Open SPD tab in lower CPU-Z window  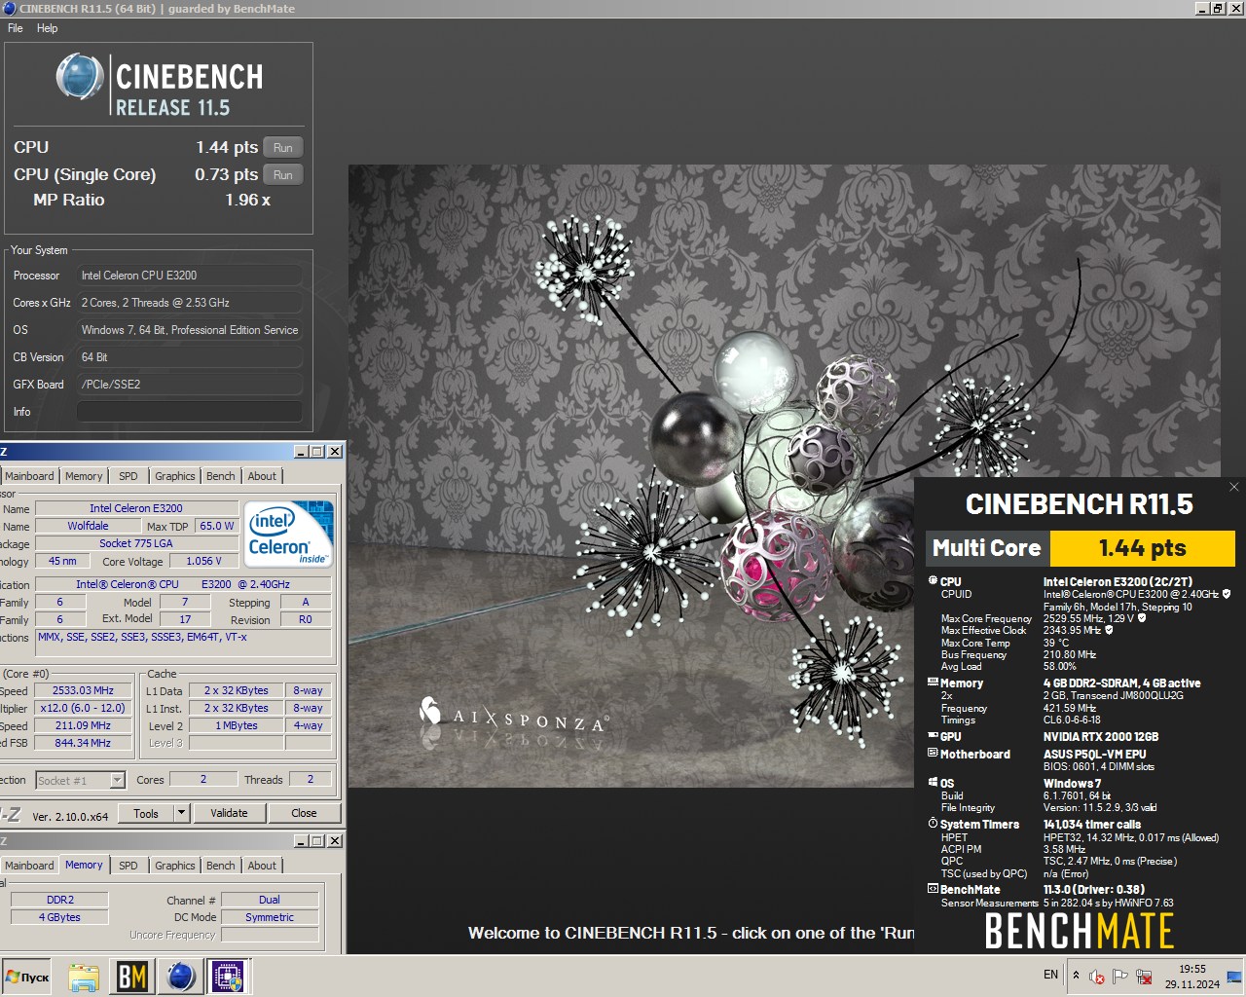click(128, 866)
